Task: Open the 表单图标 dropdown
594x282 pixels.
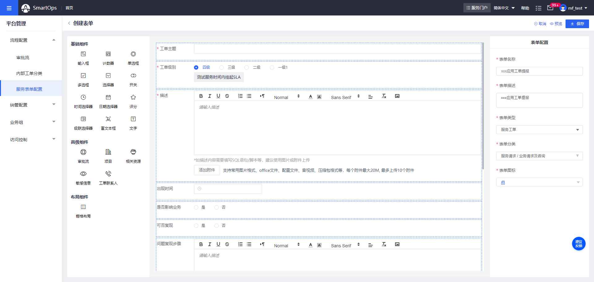Action: [x=539, y=182]
